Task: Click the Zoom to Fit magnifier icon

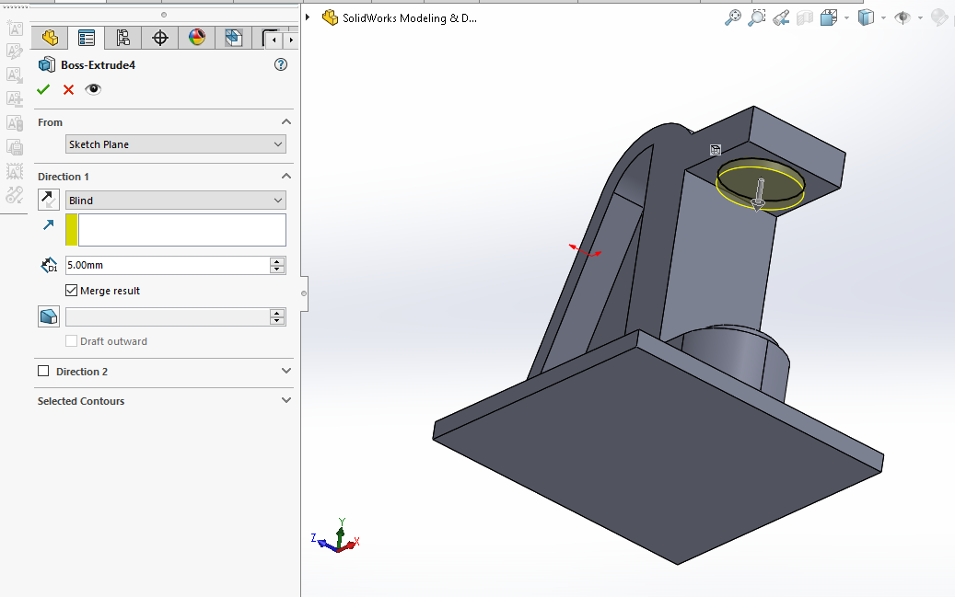Action: point(733,17)
